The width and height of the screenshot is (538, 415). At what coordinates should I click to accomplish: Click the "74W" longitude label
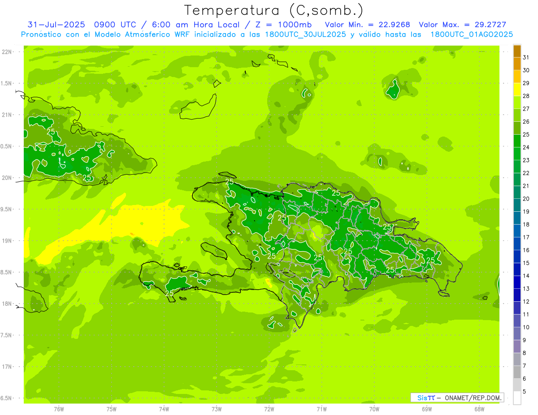coord(164,409)
